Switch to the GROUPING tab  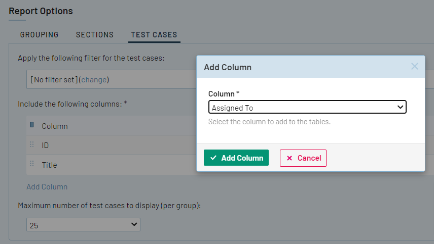[x=39, y=35]
